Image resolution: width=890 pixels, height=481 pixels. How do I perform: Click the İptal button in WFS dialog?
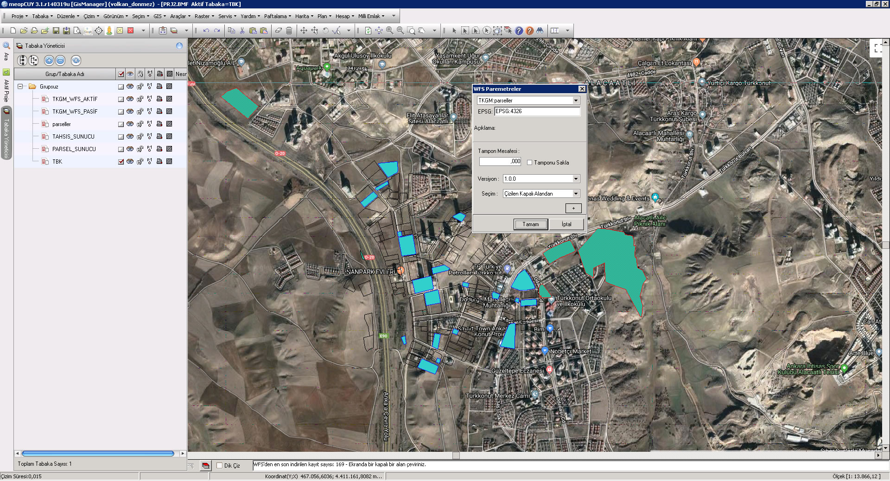566,224
